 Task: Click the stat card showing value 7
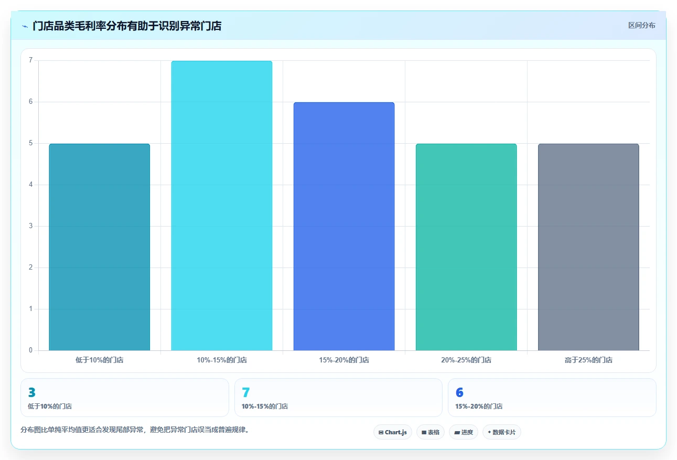pyautogui.click(x=338, y=398)
